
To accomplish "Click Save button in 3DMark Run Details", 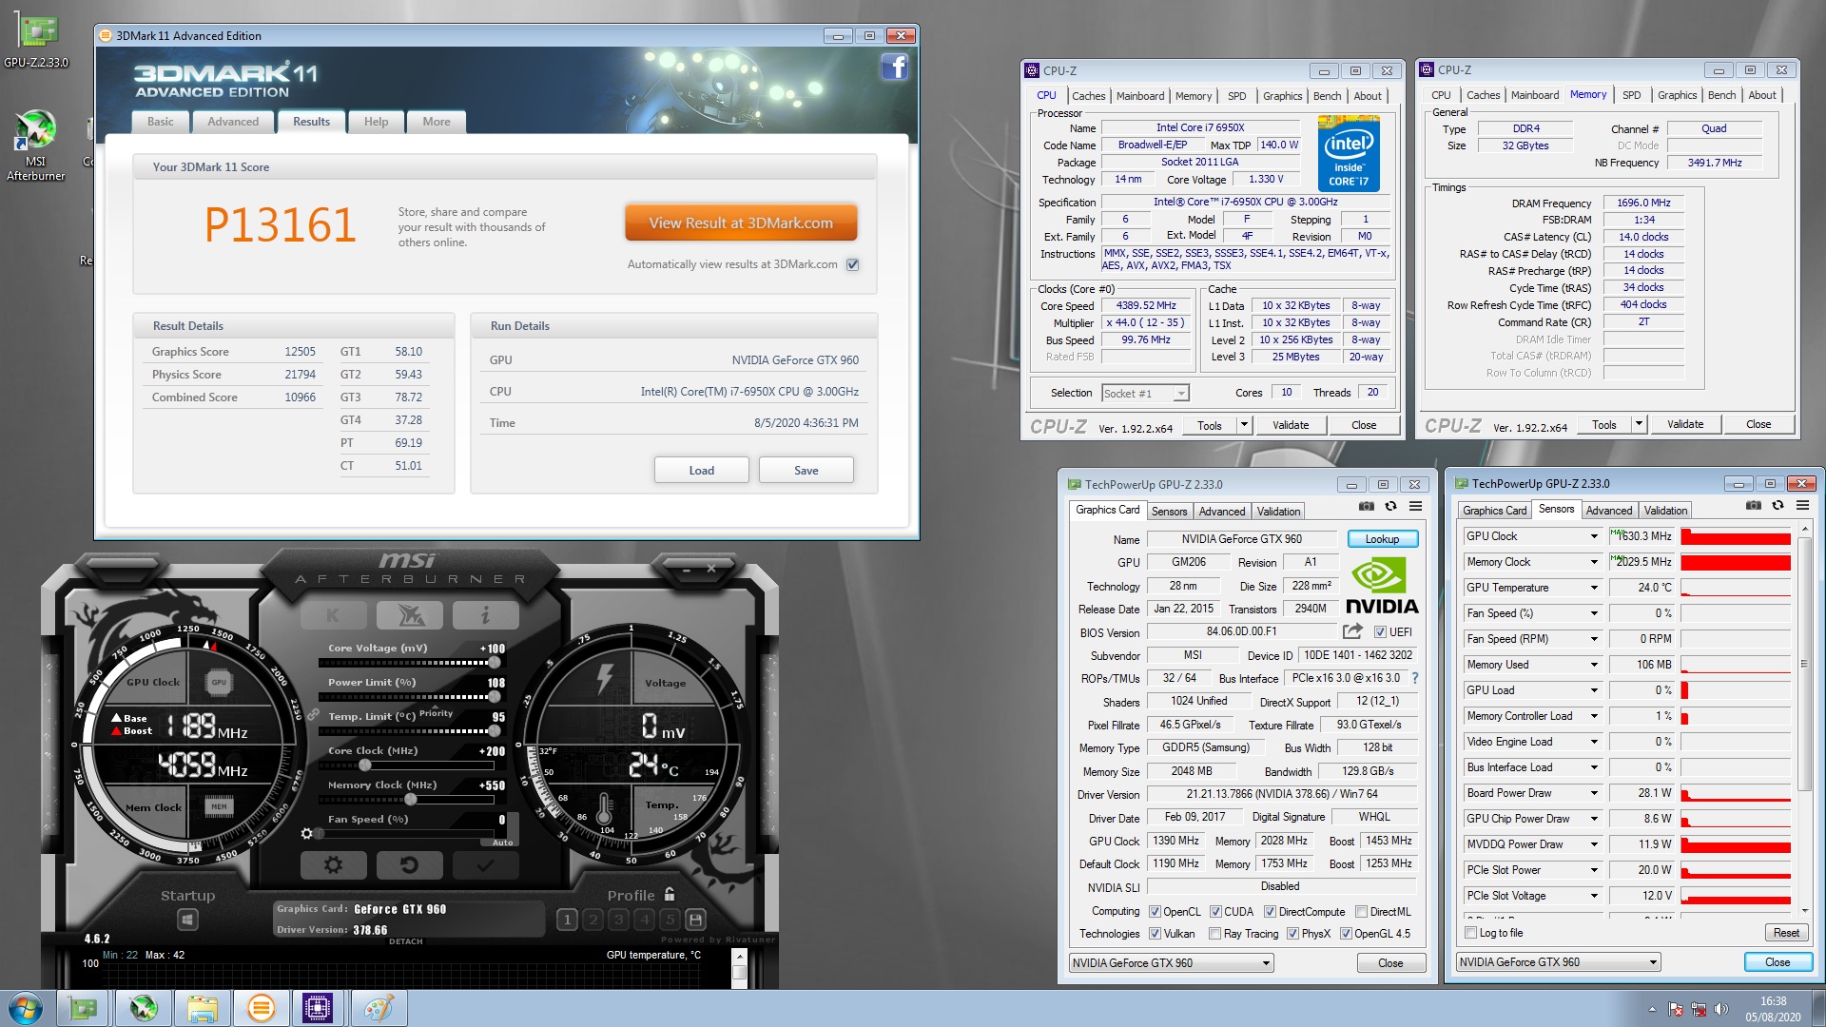I will pos(806,471).
